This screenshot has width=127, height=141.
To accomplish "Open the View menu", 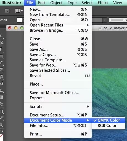I will point(118,3).
